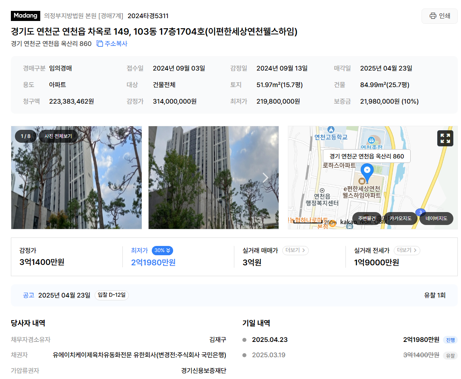Image resolution: width=461 pixels, height=379 pixels.
Task: Open 사진 전체보기 photo gallery
Action: [58, 136]
